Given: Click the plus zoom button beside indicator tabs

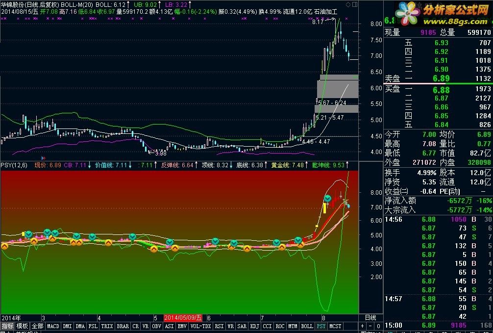Looking at the screenshot, I should pyautogui.click(x=363, y=326).
